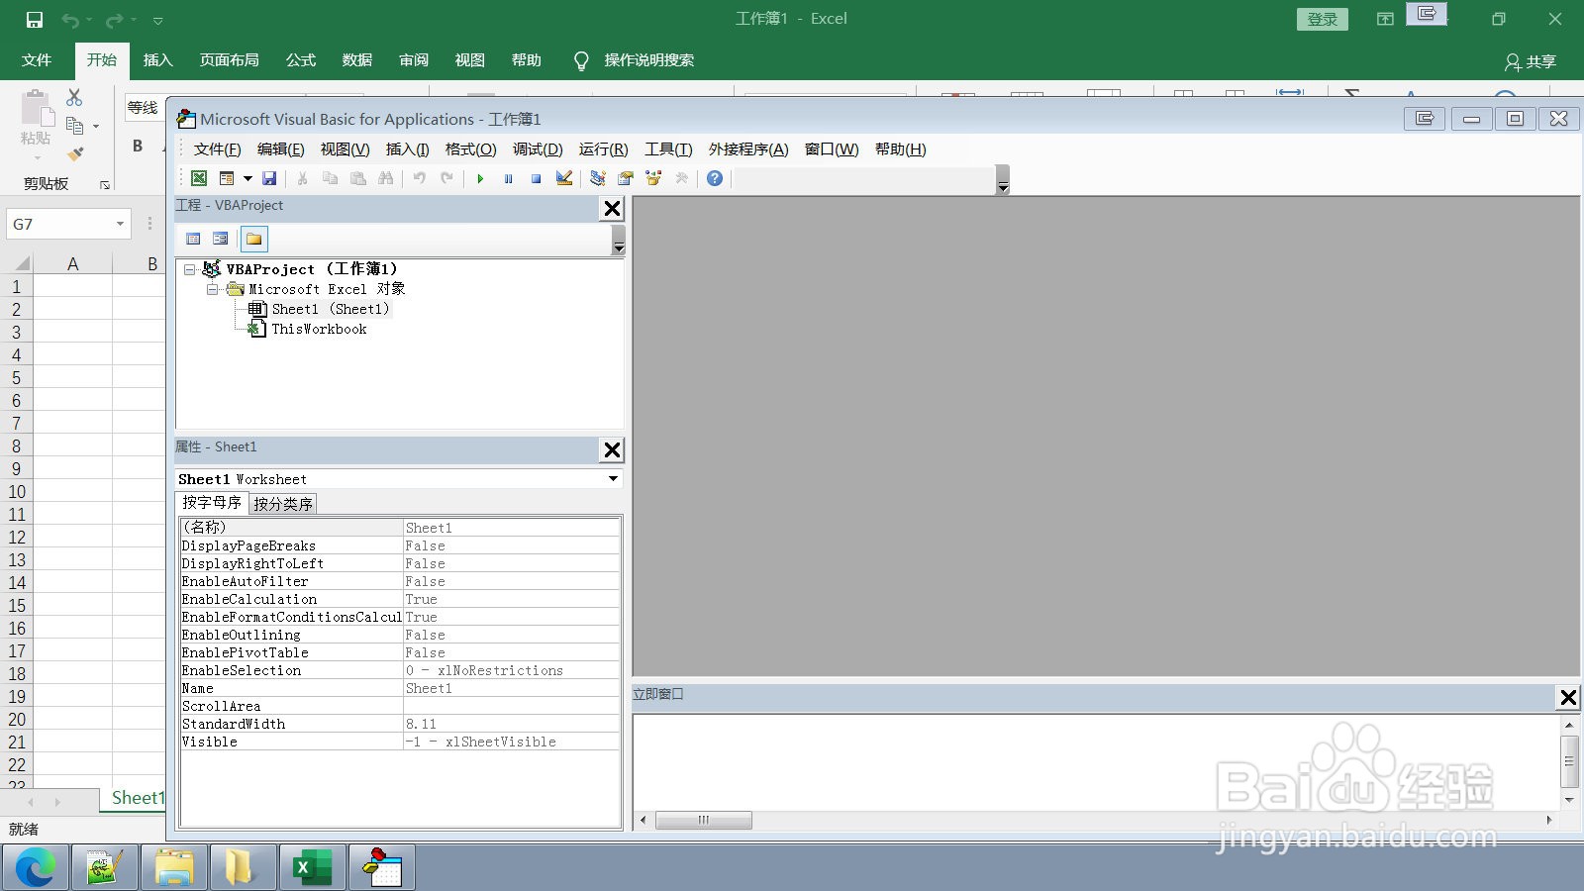The width and height of the screenshot is (1584, 891).
Task: Select ThisWorkbook in project tree
Action: 319,329
